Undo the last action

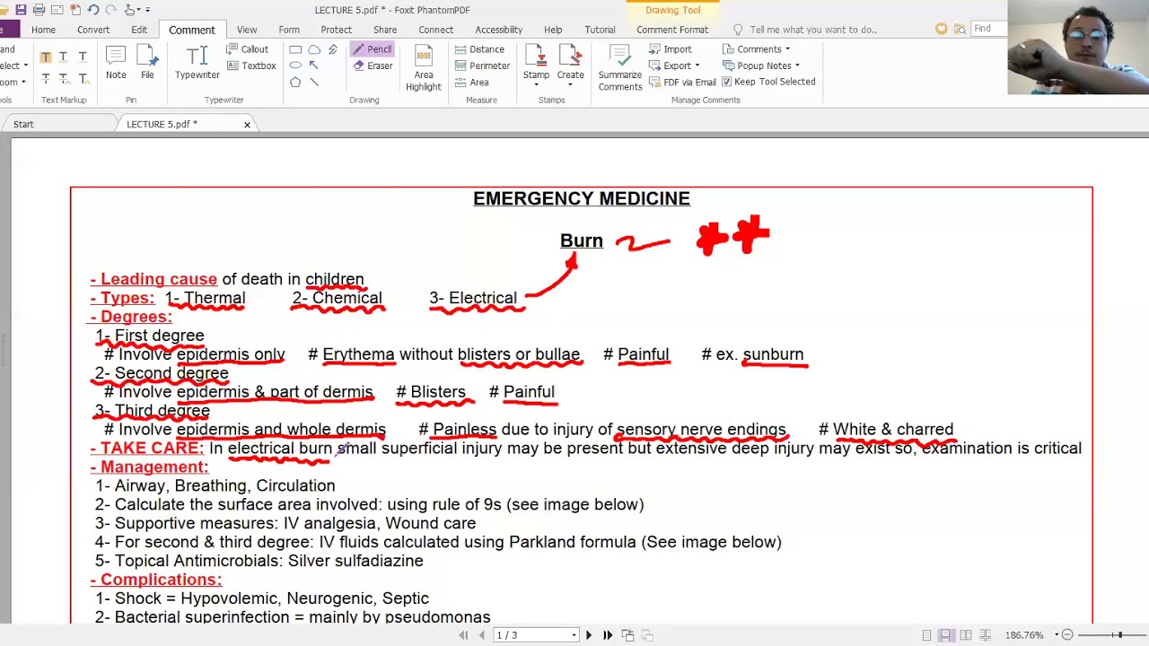(x=92, y=10)
